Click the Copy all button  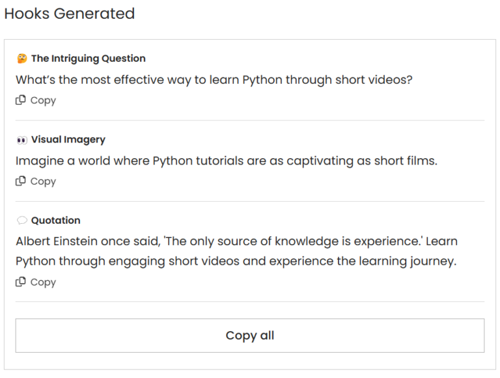point(250,335)
